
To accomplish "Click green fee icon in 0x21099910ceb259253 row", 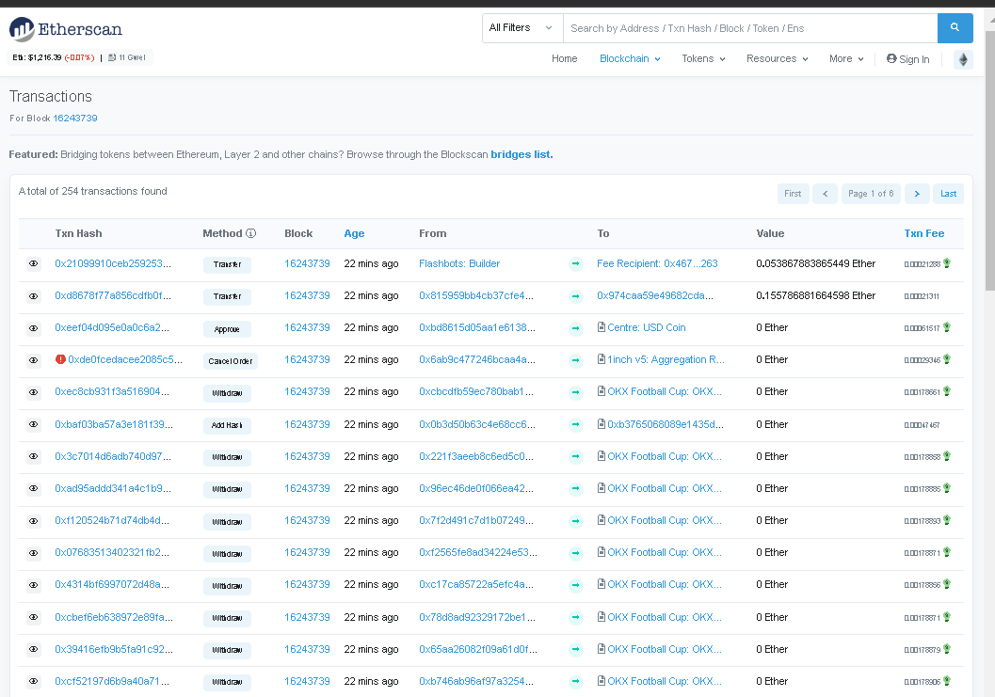I will click(947, 263).
